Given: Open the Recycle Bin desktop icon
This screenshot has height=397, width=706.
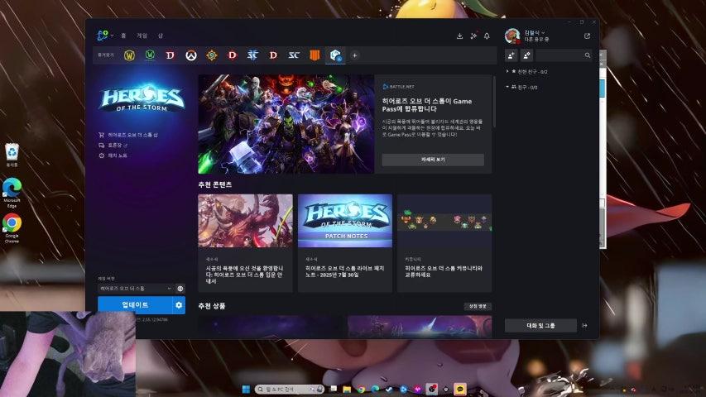Looking at the screenshot, I should pyautogui.click(x=12, y=155).
